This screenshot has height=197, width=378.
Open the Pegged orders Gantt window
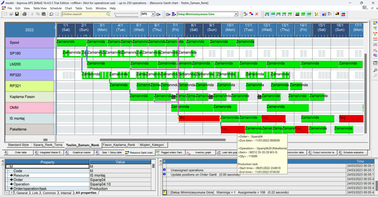(x=170, y=152)
